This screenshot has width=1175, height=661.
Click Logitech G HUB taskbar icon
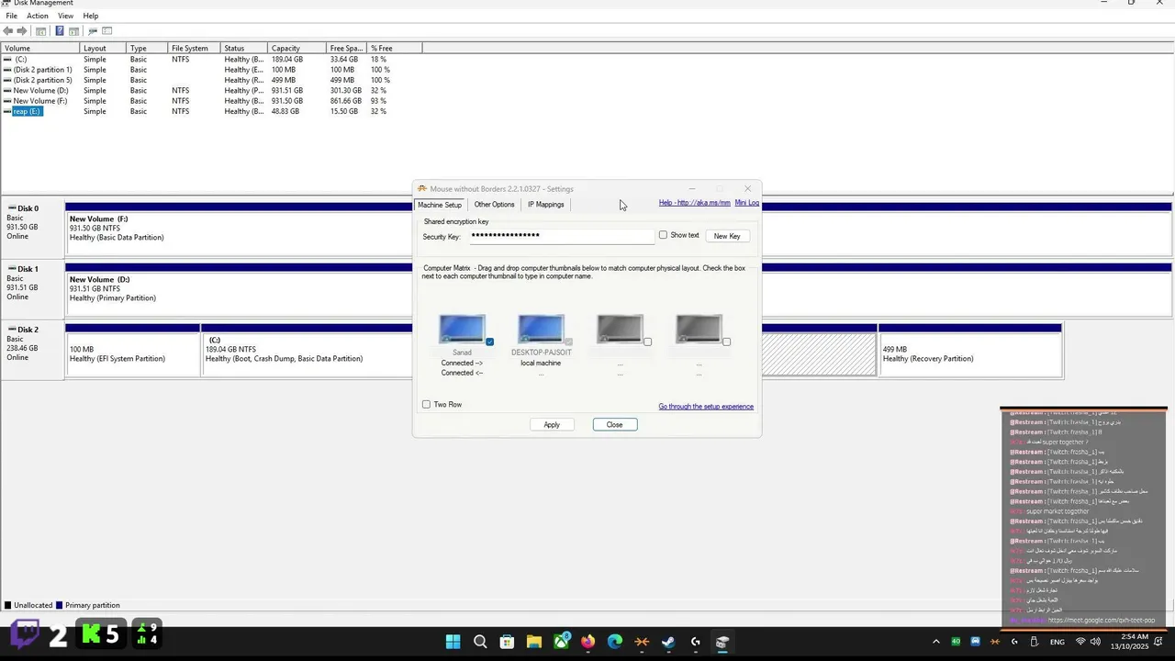click(x=695, y=642)
